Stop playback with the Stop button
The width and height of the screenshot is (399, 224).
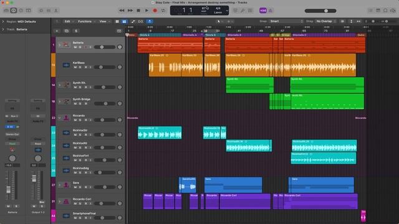tap(138, 11)
